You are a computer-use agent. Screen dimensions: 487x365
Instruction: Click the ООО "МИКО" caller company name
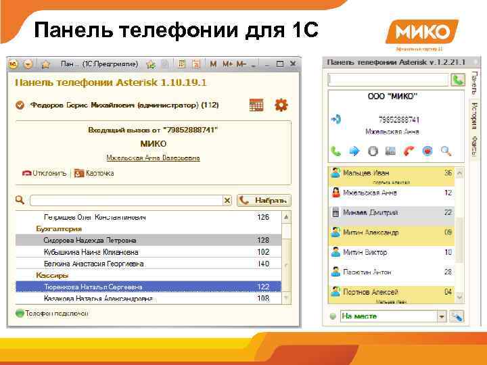tap(392, 96)
